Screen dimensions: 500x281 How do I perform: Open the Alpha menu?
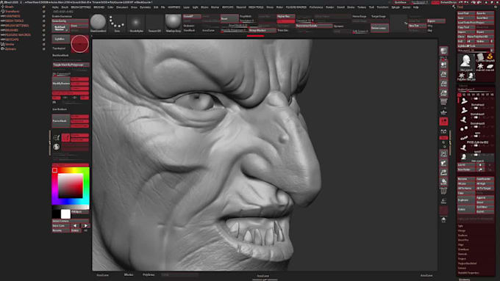click(55, 7)
